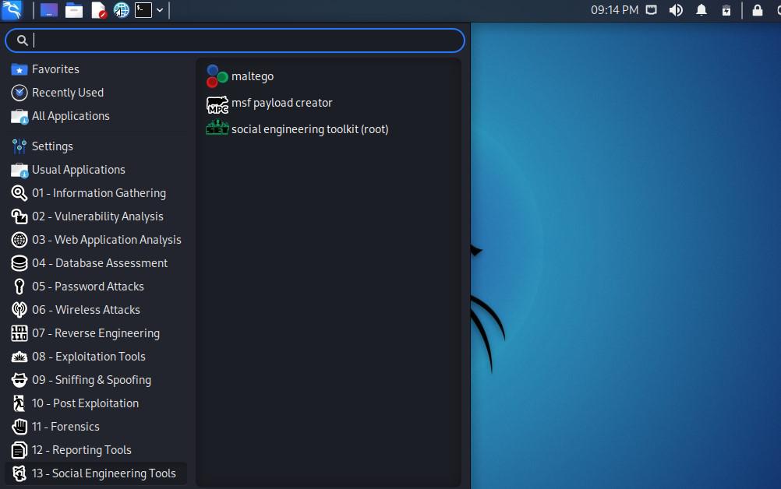
Task: Click the MPC msf payload creator icon
Action: coord(217,104)
